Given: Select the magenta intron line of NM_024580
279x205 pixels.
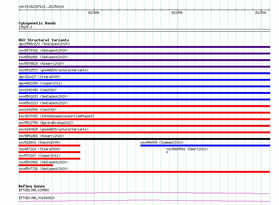Looking at the screenshot, I should tap(144, 193).
